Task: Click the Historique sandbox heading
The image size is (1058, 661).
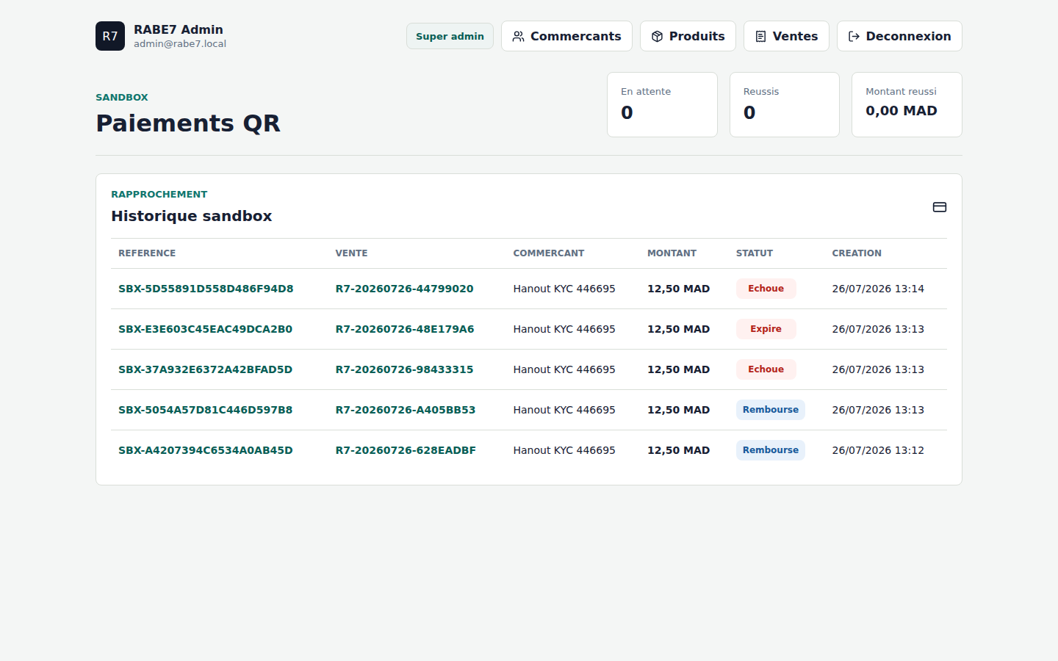Action: [192, 216]
